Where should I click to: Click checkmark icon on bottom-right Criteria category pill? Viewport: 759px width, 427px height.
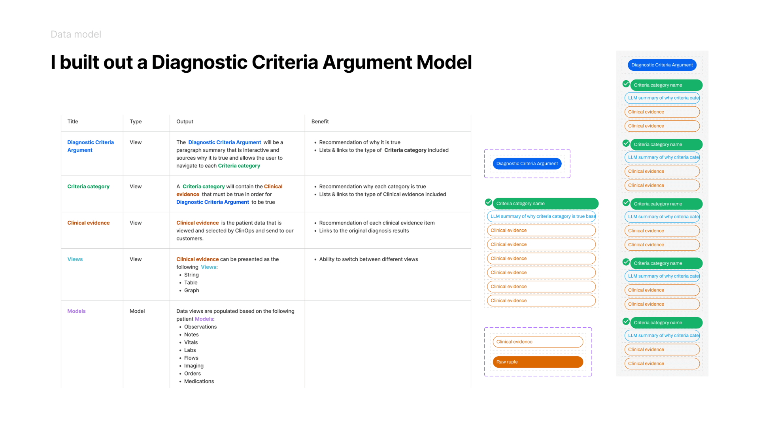click(x=626, y=321)
